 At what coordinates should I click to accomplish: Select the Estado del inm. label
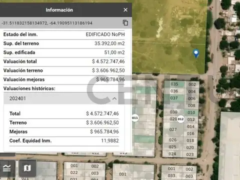pos(20,34)
